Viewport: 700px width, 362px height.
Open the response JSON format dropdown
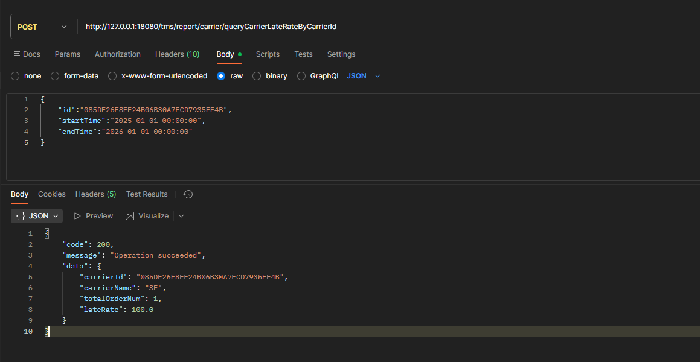click(37, 216)
